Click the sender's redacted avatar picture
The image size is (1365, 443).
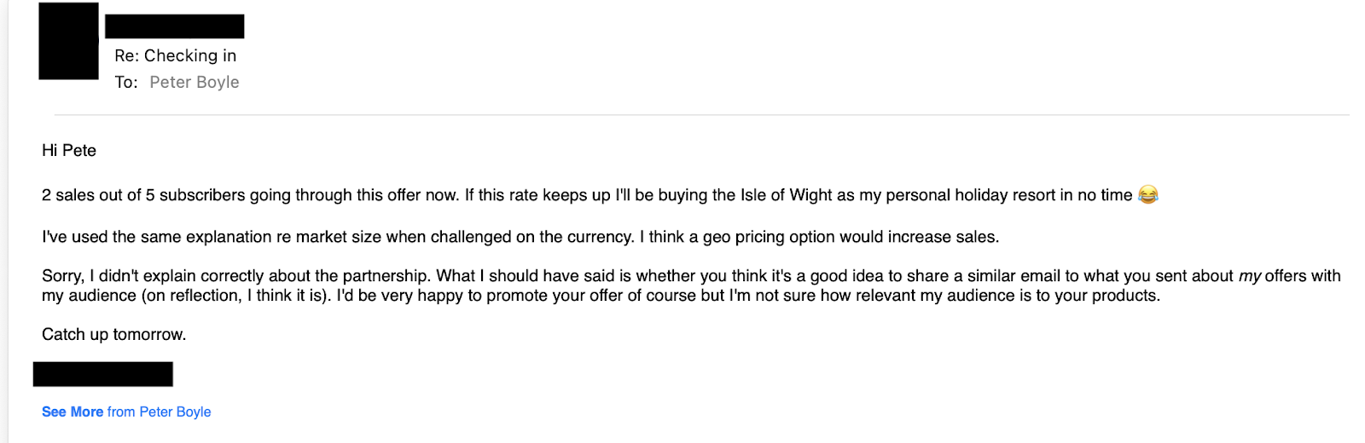tap(68, 41)
